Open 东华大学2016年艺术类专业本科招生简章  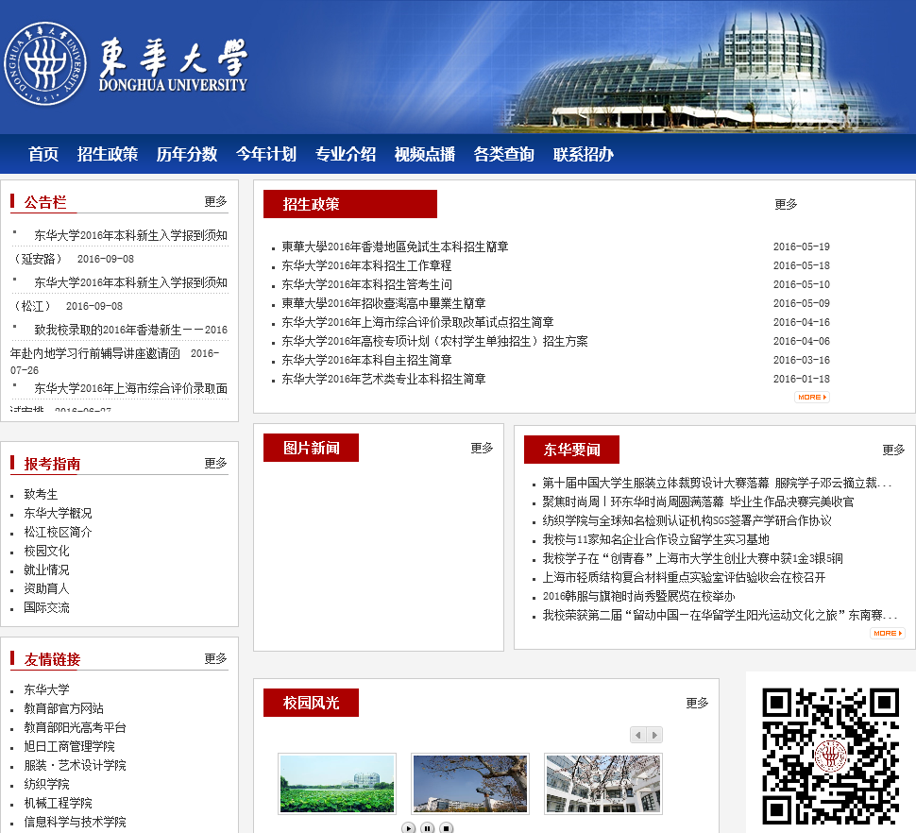coord(383,379)
